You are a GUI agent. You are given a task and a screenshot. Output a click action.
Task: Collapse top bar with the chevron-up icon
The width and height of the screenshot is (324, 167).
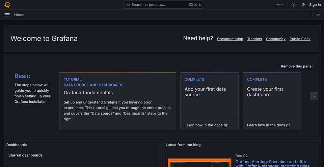[319, 15]
